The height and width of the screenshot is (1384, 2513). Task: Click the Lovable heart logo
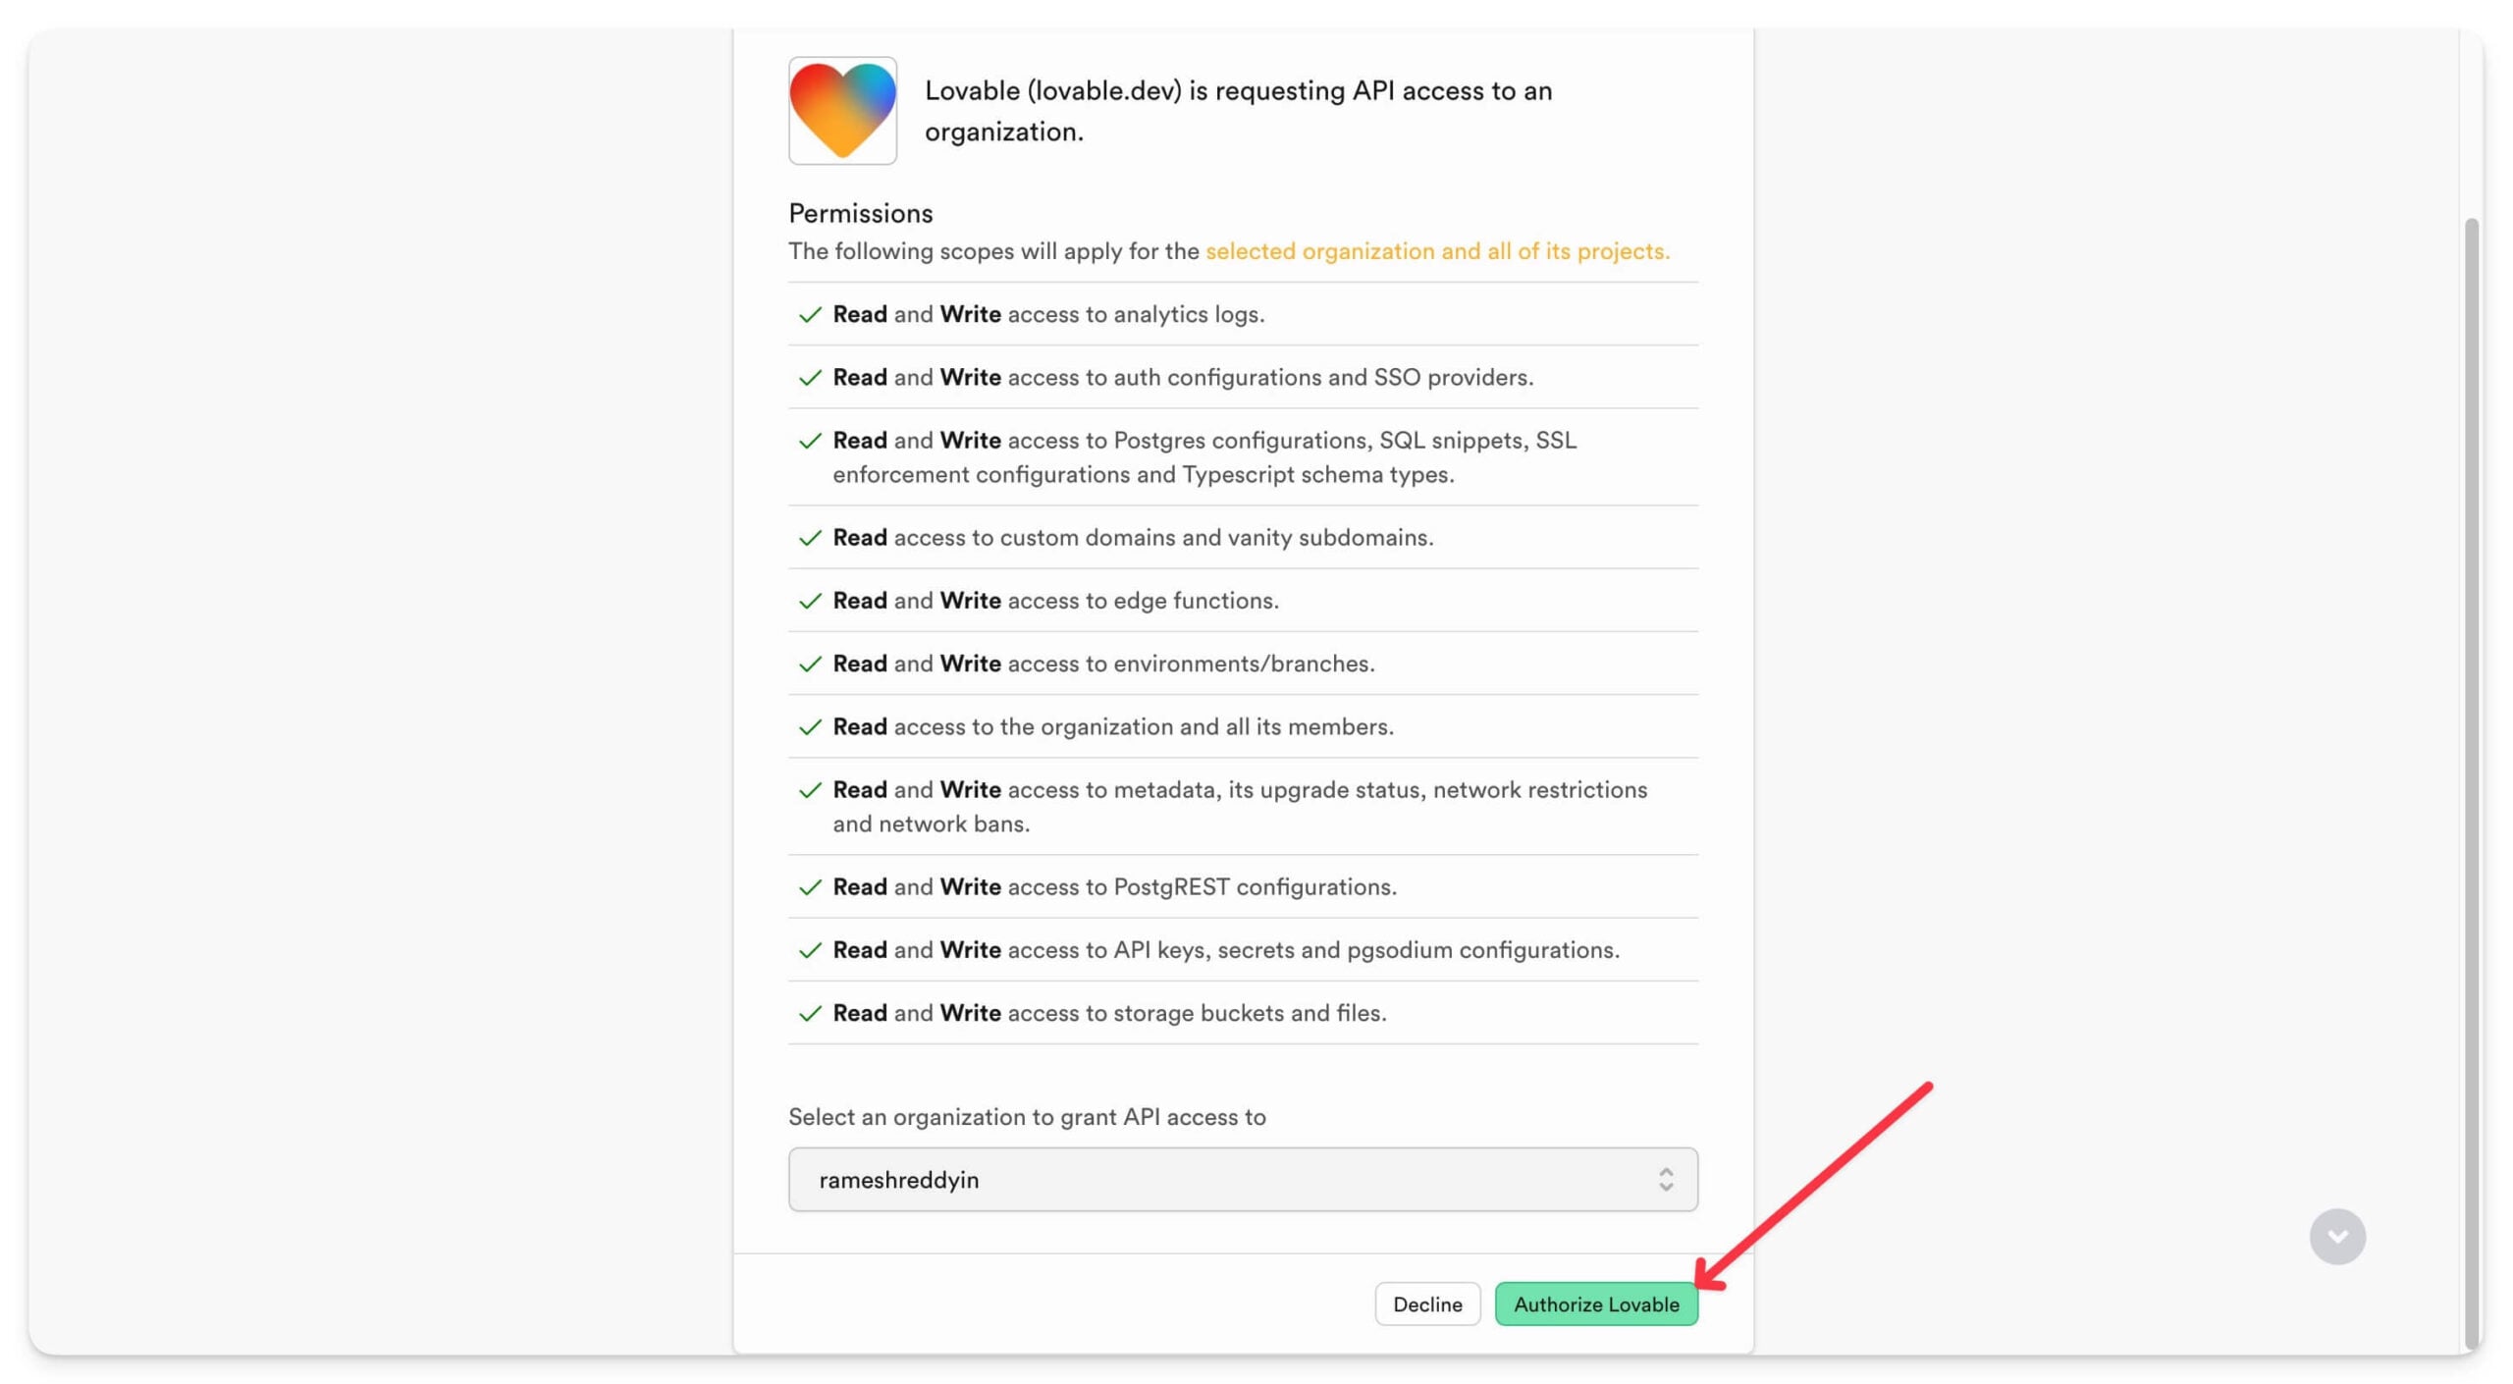842,110
